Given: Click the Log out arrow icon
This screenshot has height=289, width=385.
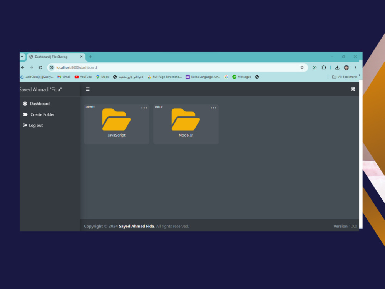Looking at the screenshot, I should (x=25, y=125).
